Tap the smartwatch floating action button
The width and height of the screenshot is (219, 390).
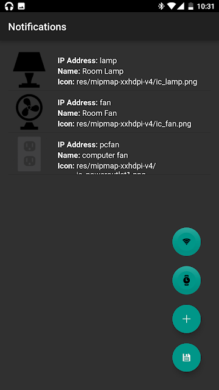point(187,280)
